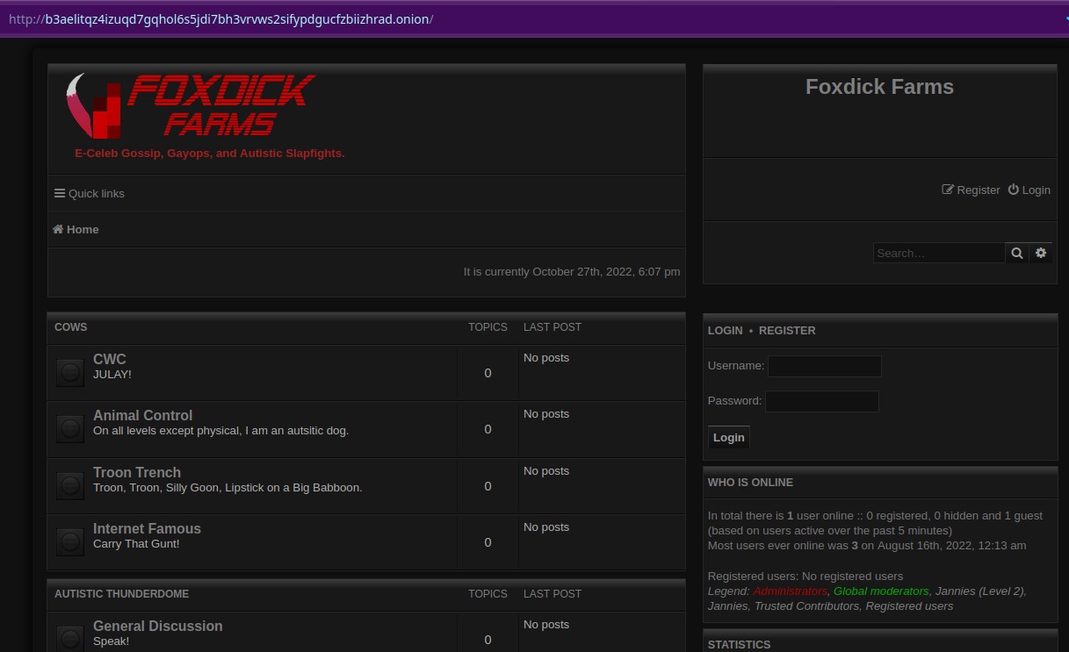Open the COWS category heading
Screen dimensions: 1069x652
[x=71, y=327]
